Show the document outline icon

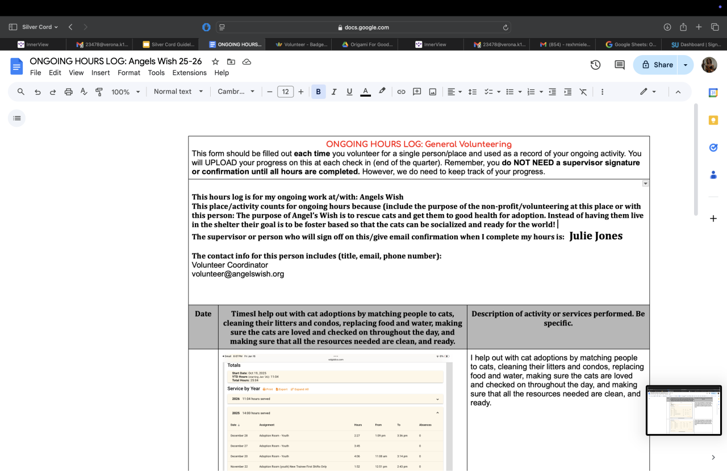[17, 118]
